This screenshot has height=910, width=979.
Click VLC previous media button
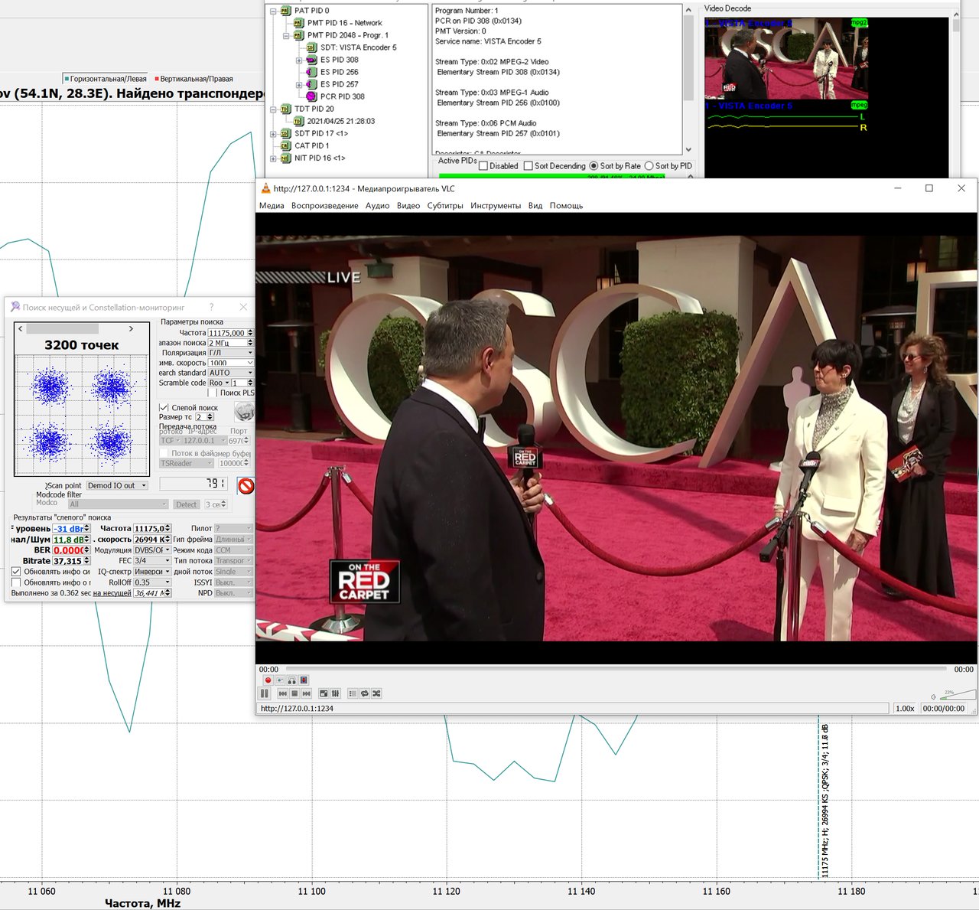point(282,693)
